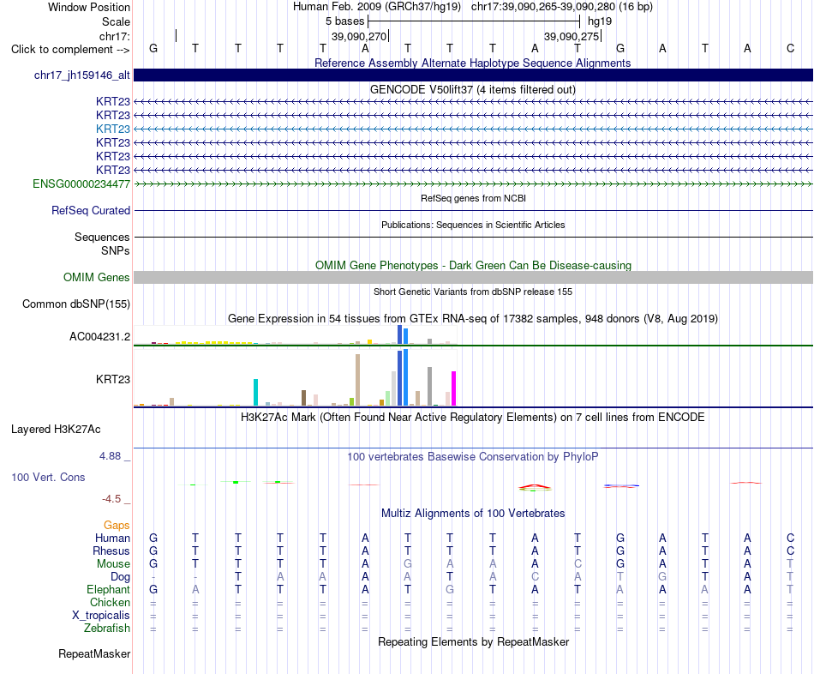Screen dimensions: 814x674
Task: Click the dark blue alternate haplotype alignment bar
Action: [473, 75]
